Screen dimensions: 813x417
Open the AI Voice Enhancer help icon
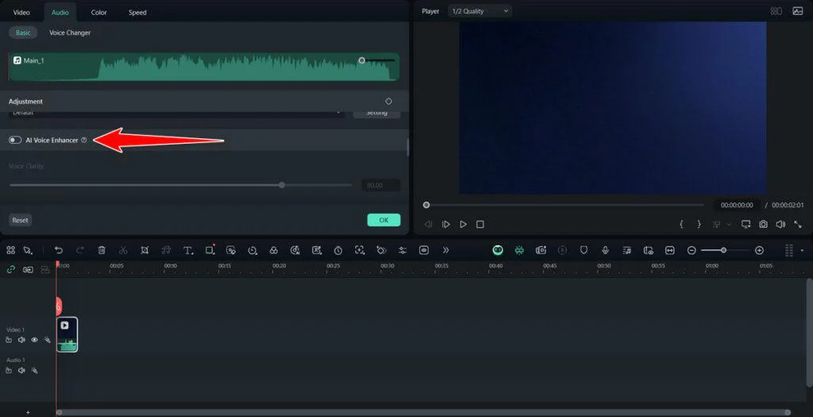tap(84, 140)
